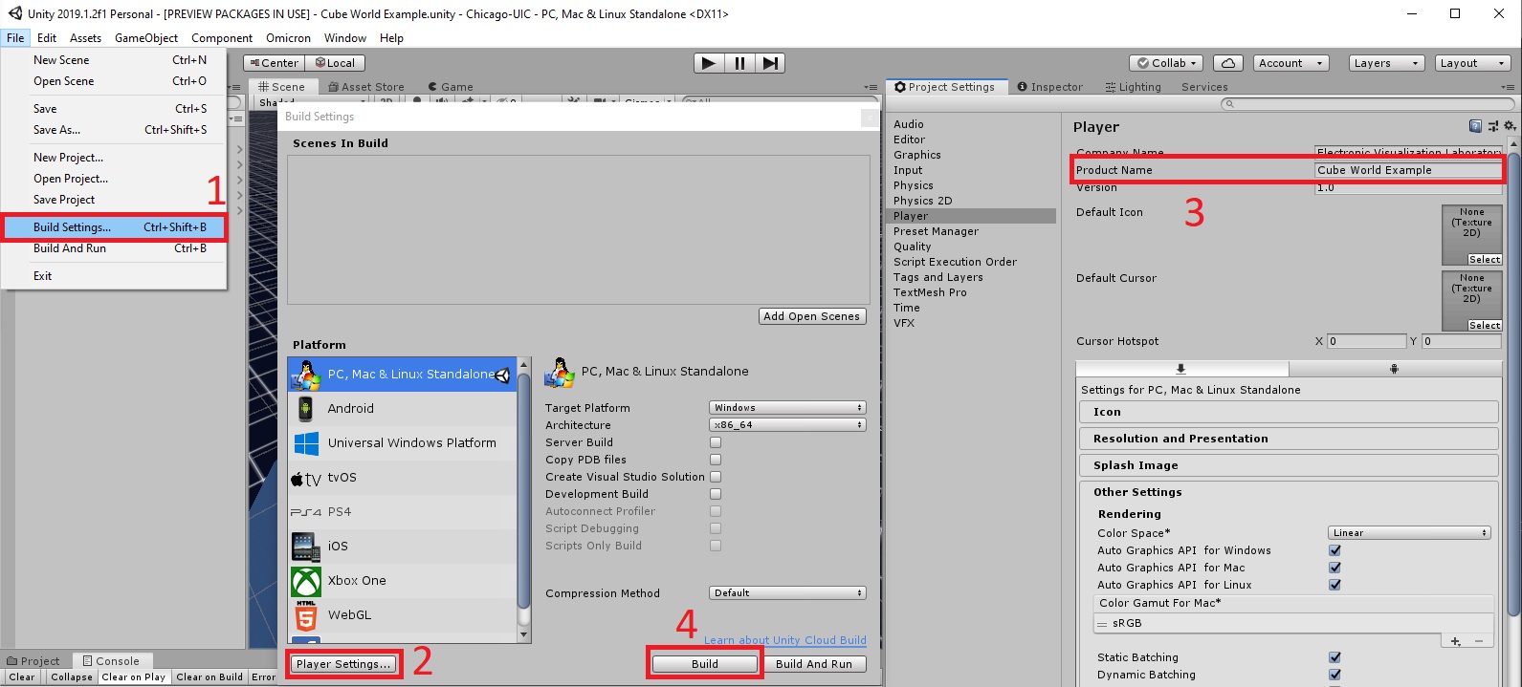This screenshot has height=687, width=1522.
Task: Toggle Auto Graphics API for Linux
Action: pyautogui.click(x=1335, y=585)
